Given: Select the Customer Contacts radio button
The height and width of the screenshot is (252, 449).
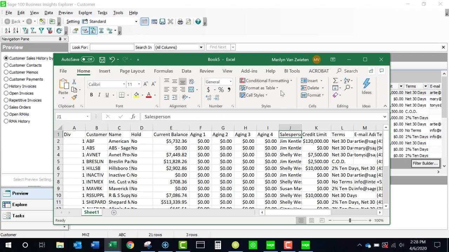Looking at the screenshot, I should click(6, 65).
